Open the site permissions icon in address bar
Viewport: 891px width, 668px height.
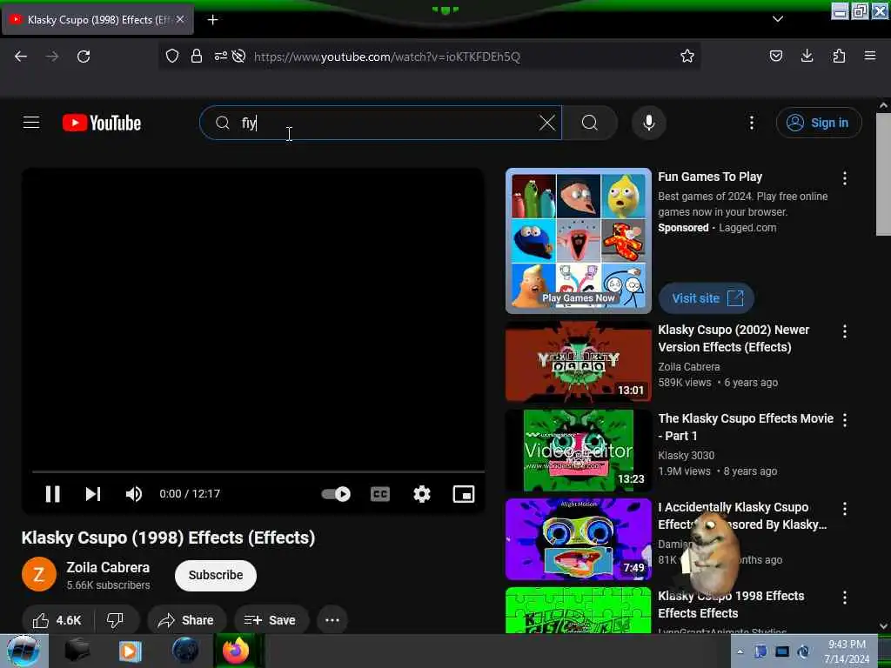tap(220, 56)
